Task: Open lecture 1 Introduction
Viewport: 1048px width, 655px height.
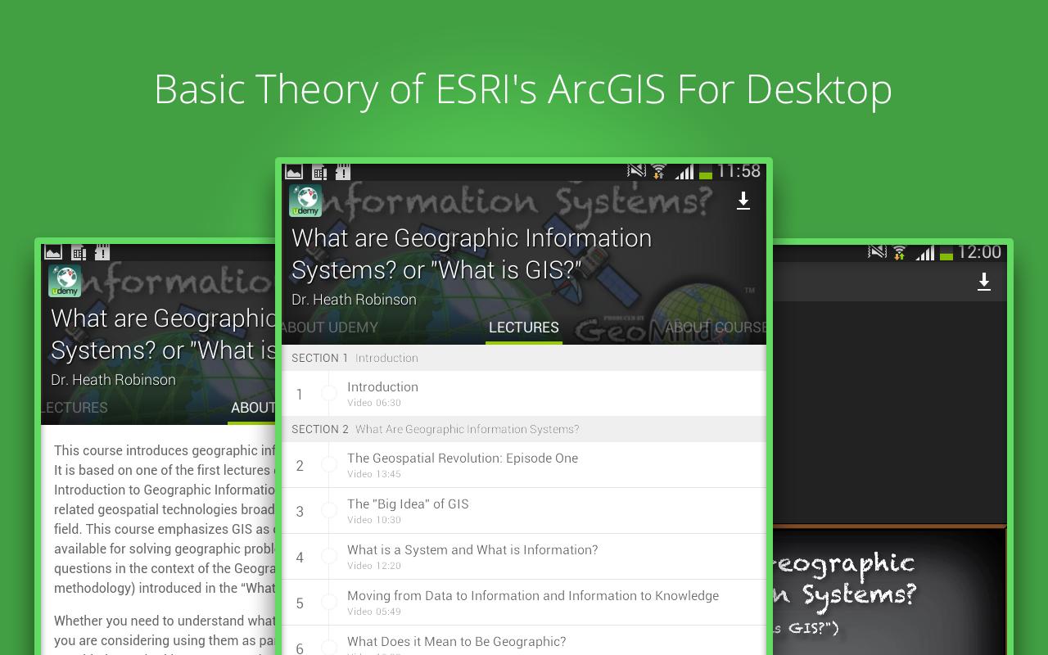Action: [524, 394]
